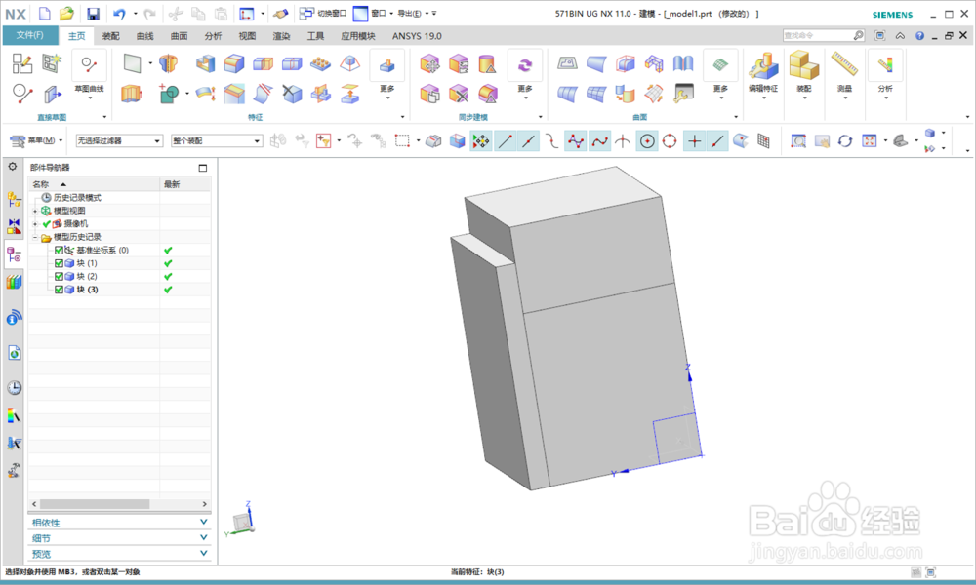The height and width of the screenshot is (585, 976).
Task: Toggle the Block (3) feature checkbox
Action: [x=59, y=290]
